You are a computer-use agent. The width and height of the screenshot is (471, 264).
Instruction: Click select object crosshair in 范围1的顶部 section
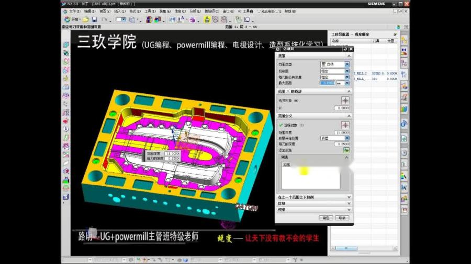(345, 100)
